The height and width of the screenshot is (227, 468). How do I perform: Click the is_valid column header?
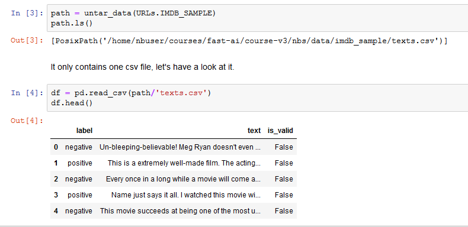click(280, 131)
